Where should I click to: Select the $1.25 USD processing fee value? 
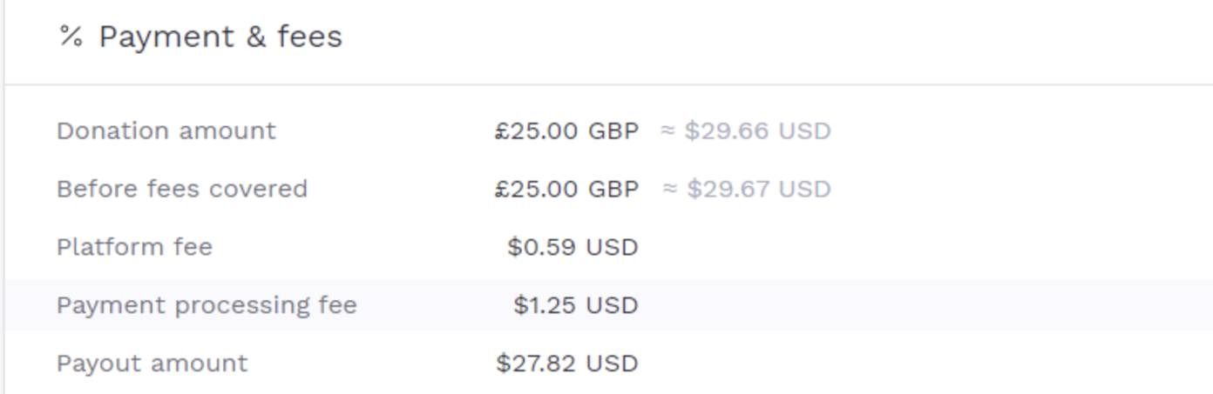[576, 306]
